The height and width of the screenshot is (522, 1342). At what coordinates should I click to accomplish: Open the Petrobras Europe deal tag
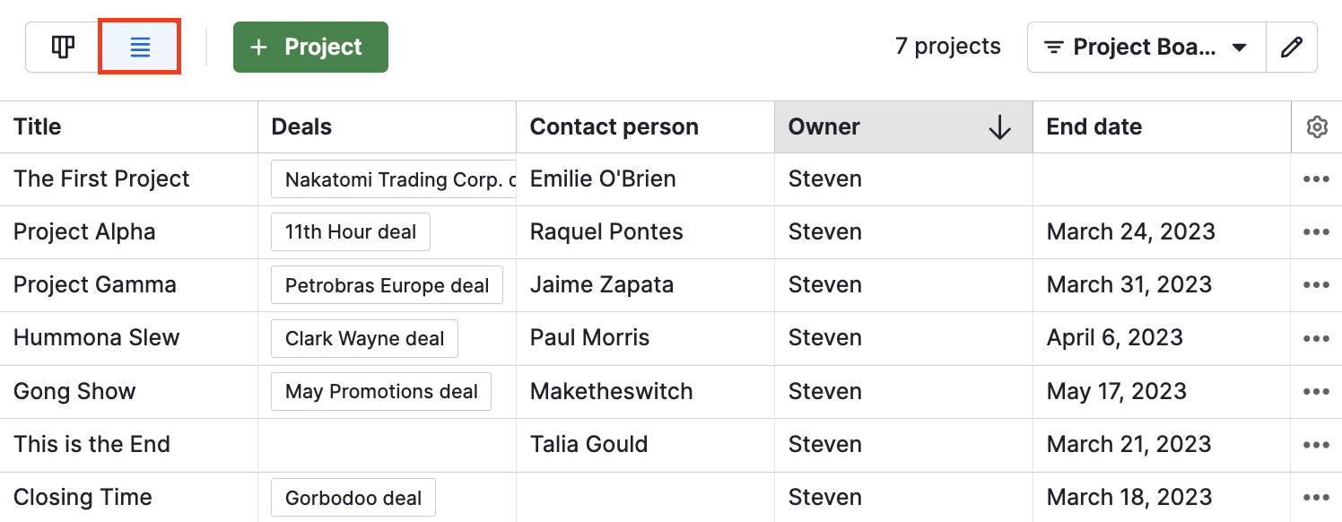387,285
